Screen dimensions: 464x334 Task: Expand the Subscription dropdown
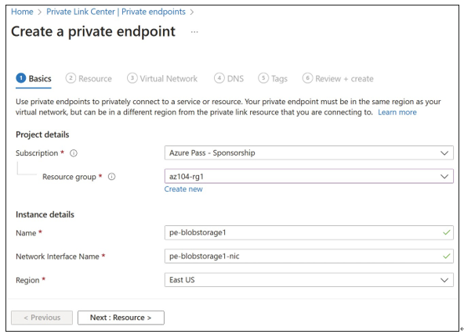[x=309, y=153]
